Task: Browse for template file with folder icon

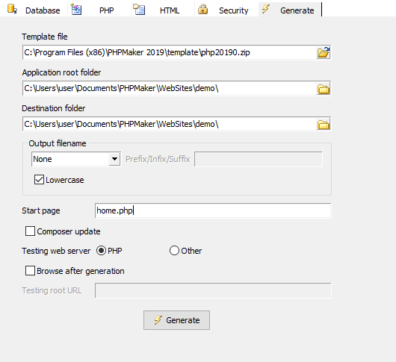Action: point(324,52)
